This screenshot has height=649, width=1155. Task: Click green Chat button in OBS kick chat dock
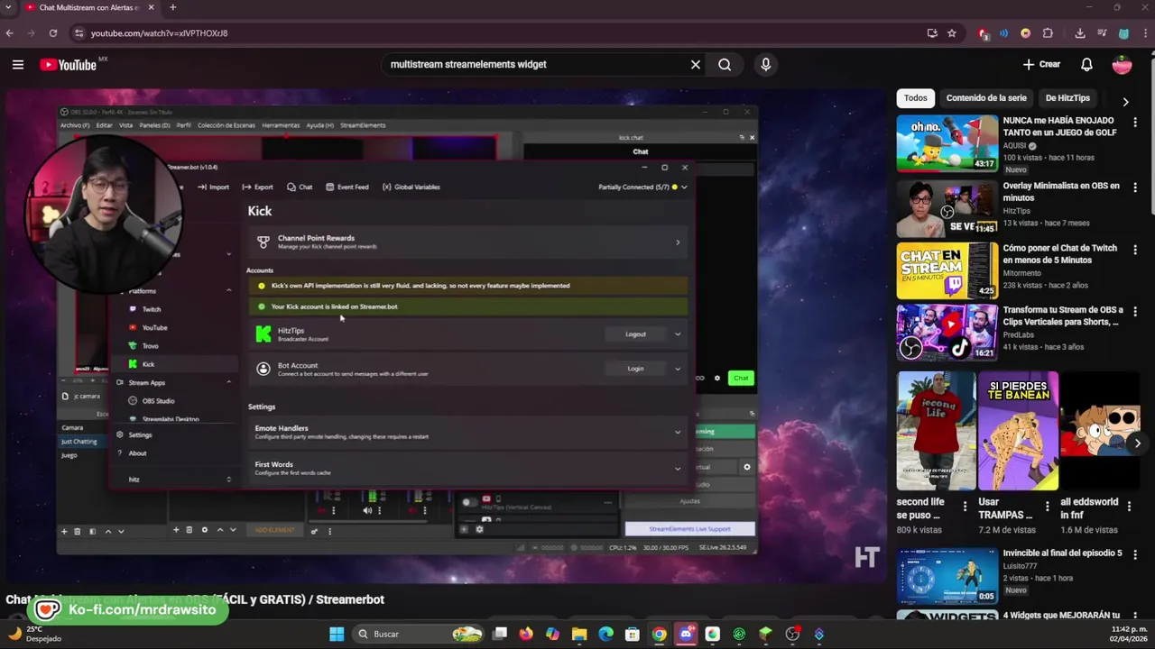click(x=741, y=378)
